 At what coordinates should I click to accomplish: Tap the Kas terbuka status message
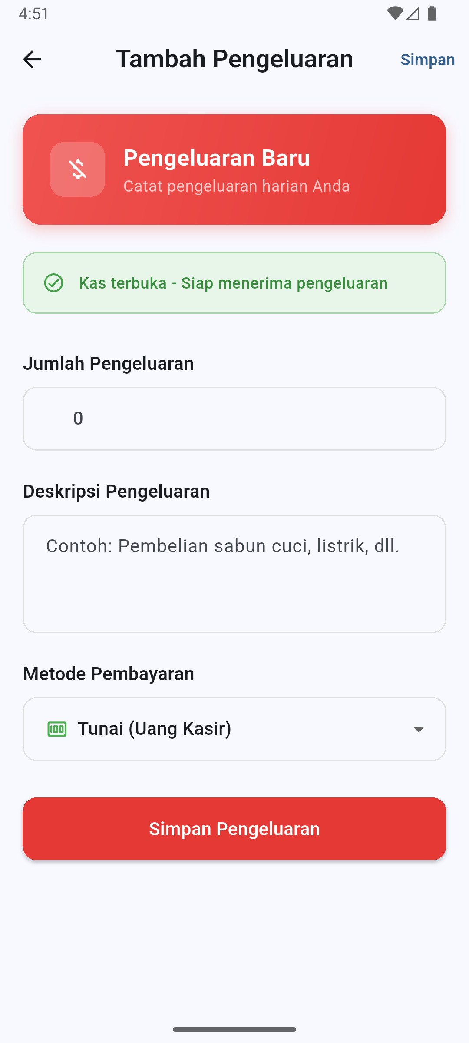click(x=233, y=283)
